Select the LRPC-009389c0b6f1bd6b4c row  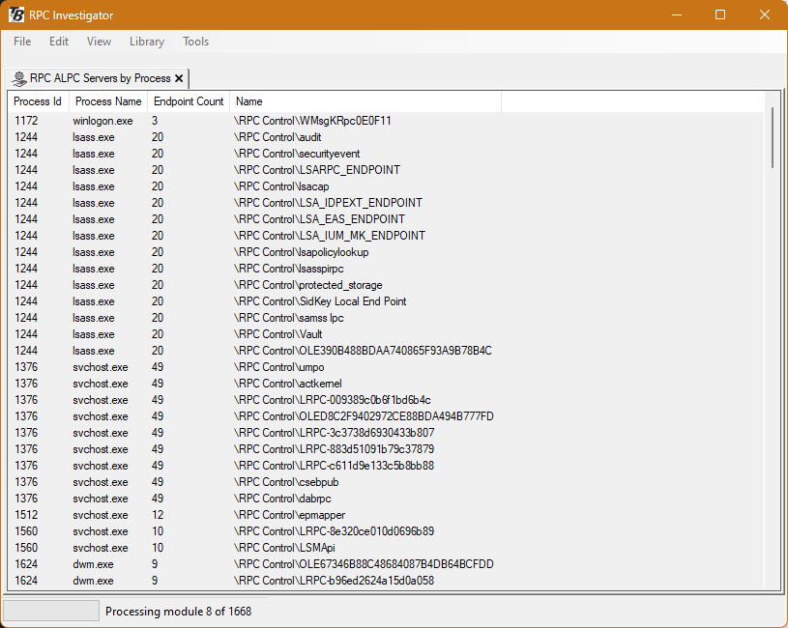[x=386, y=400]
